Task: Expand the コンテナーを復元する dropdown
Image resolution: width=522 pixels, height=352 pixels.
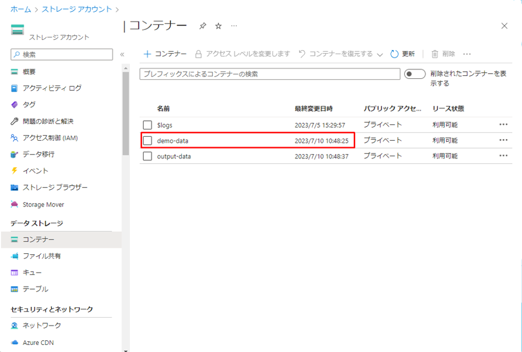Action: [x=380, y=54]
